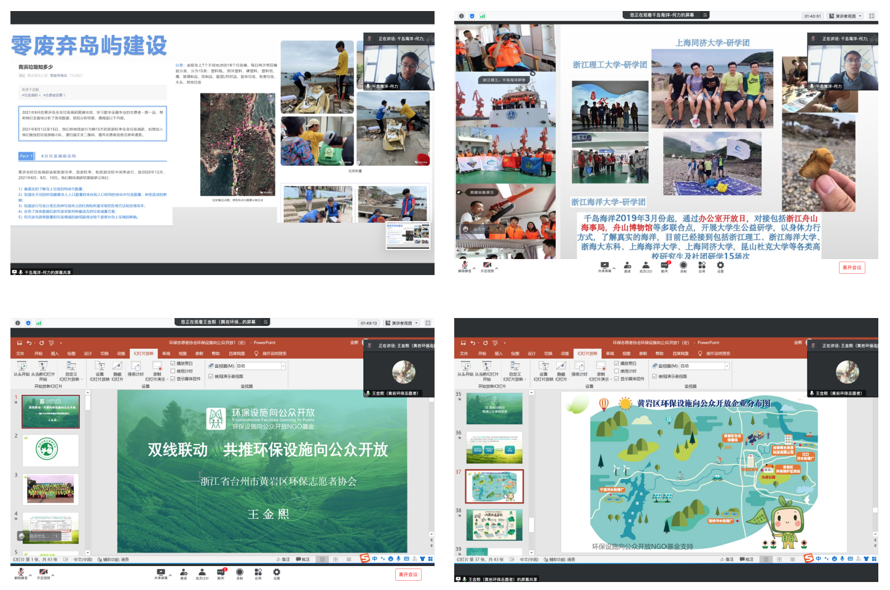Click 解除静音 microphone toggle in the 01:40:51 meeting window
The image size is (890, 590).
click(x=465, y=265)
